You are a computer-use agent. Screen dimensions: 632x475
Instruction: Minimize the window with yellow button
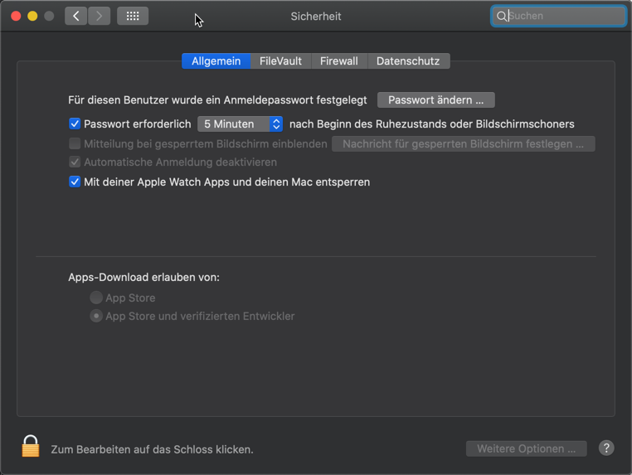click(32, 16)
